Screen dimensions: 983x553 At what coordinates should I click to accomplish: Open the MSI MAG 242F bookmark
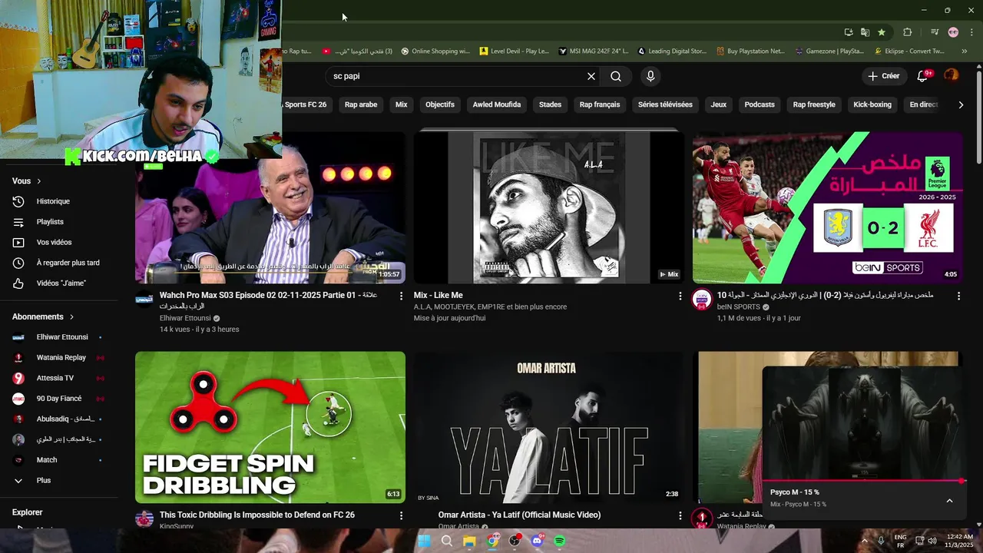[594, 51]
